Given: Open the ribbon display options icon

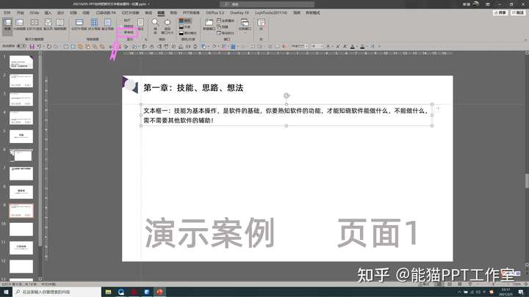Looking at the screenshot, I should click(488, 4).
